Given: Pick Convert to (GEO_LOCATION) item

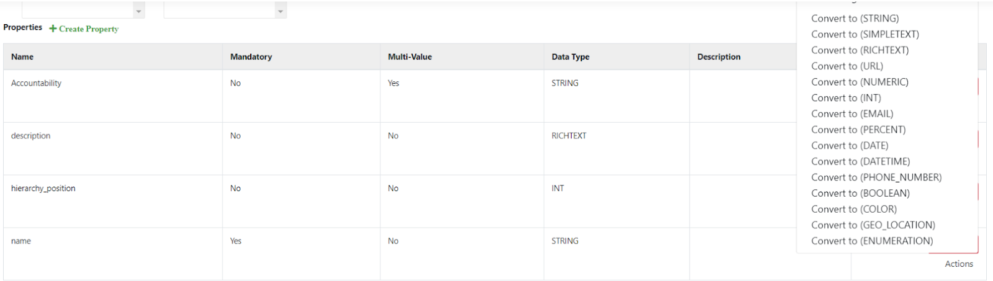Looking at the screenshot, I should 873,225.
